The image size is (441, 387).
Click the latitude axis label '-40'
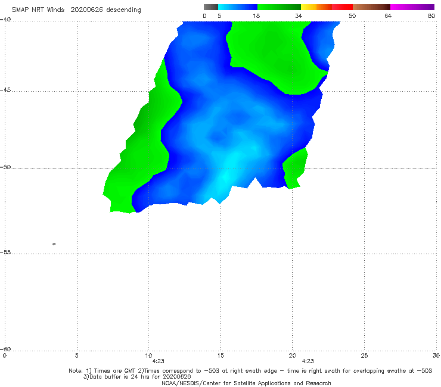click(5, 20)
